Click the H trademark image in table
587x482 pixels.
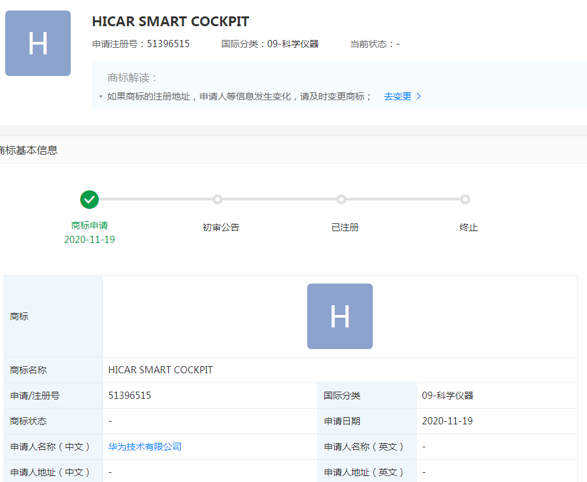(339, 316)
